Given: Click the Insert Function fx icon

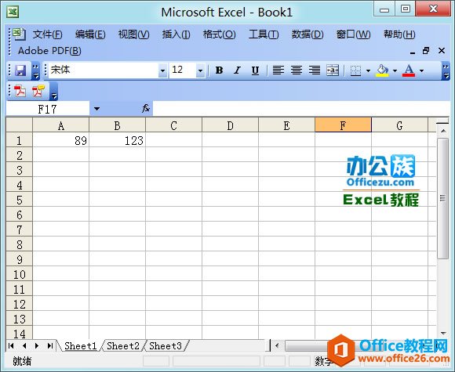Looking at the screenshot, I should coord(146,108).
